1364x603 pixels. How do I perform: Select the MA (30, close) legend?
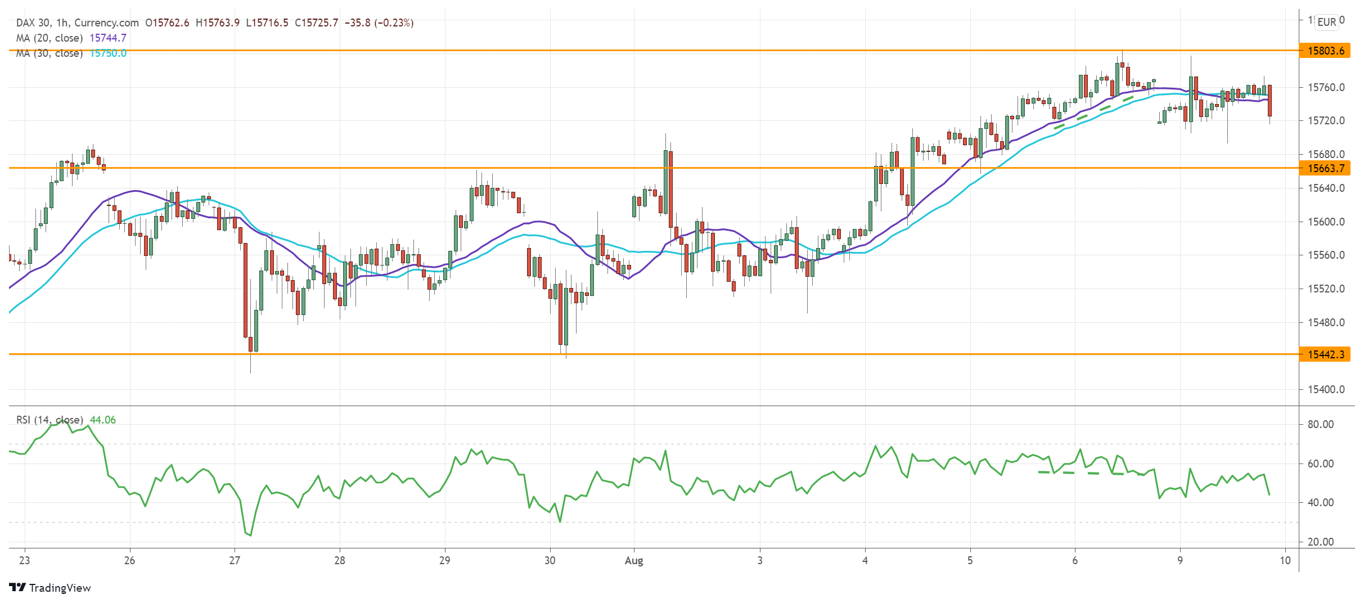click(49, 53)
